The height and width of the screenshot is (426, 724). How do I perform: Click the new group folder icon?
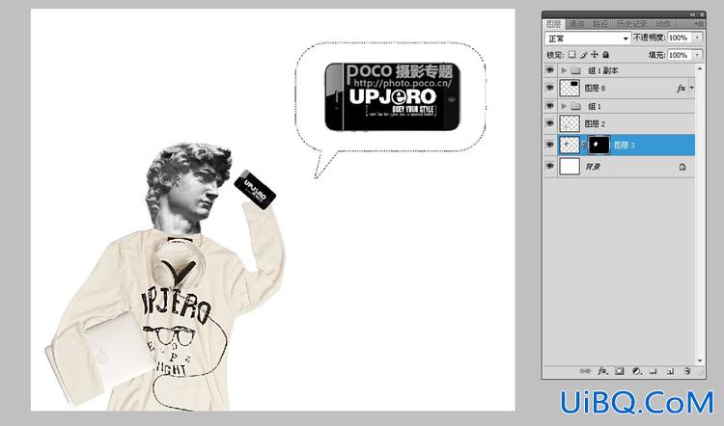click(653, 371)
